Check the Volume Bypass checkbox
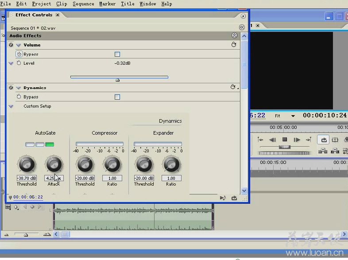 click(x=117, y=54)
